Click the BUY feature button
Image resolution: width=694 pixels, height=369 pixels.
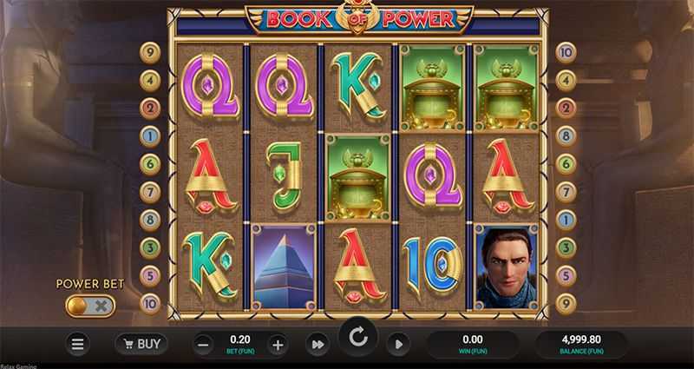(141, 344)
